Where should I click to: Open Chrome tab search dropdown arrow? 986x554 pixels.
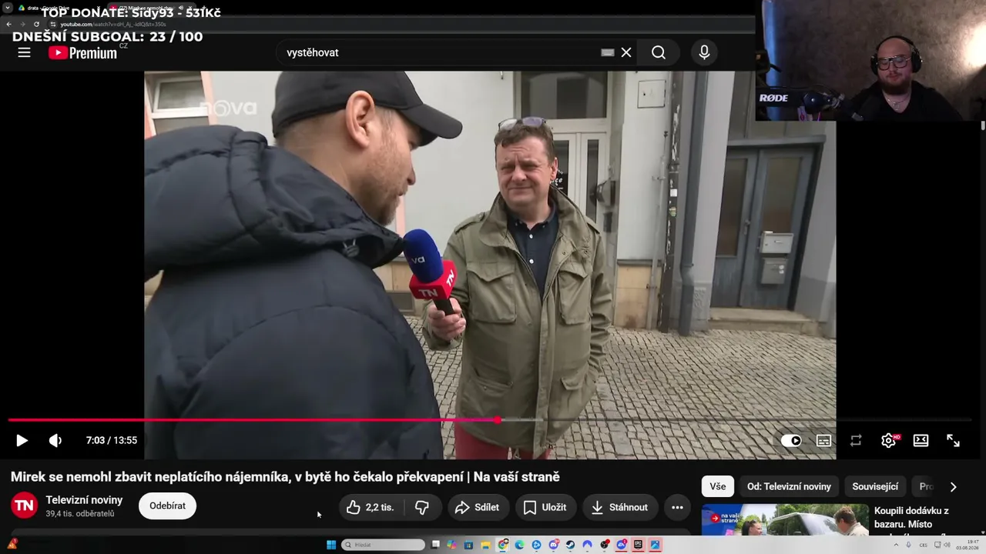pos(8,8)
